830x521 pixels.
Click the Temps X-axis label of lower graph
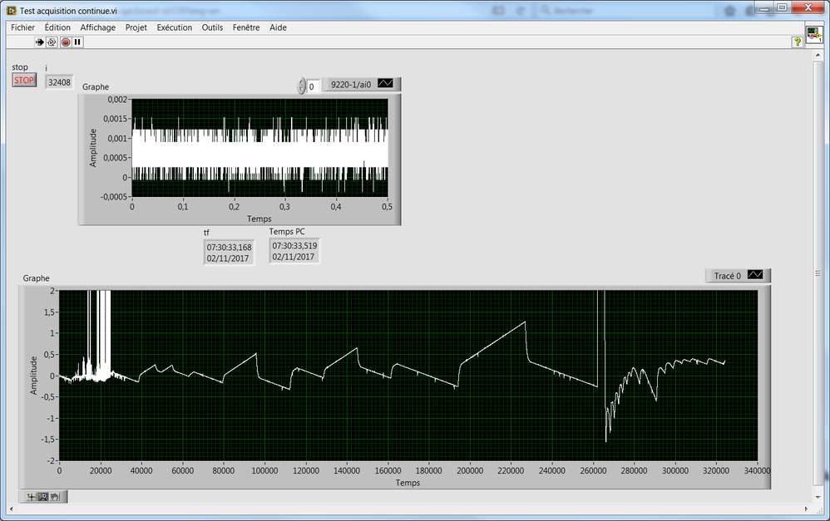(x=408, y=483)
